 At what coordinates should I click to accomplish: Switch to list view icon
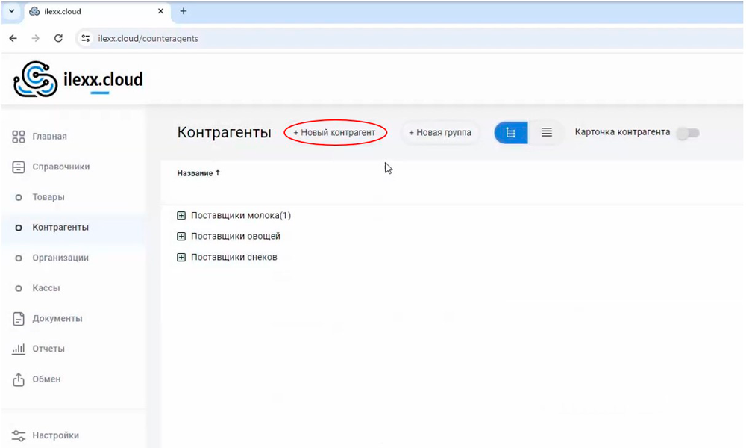(x=547, y=133)
